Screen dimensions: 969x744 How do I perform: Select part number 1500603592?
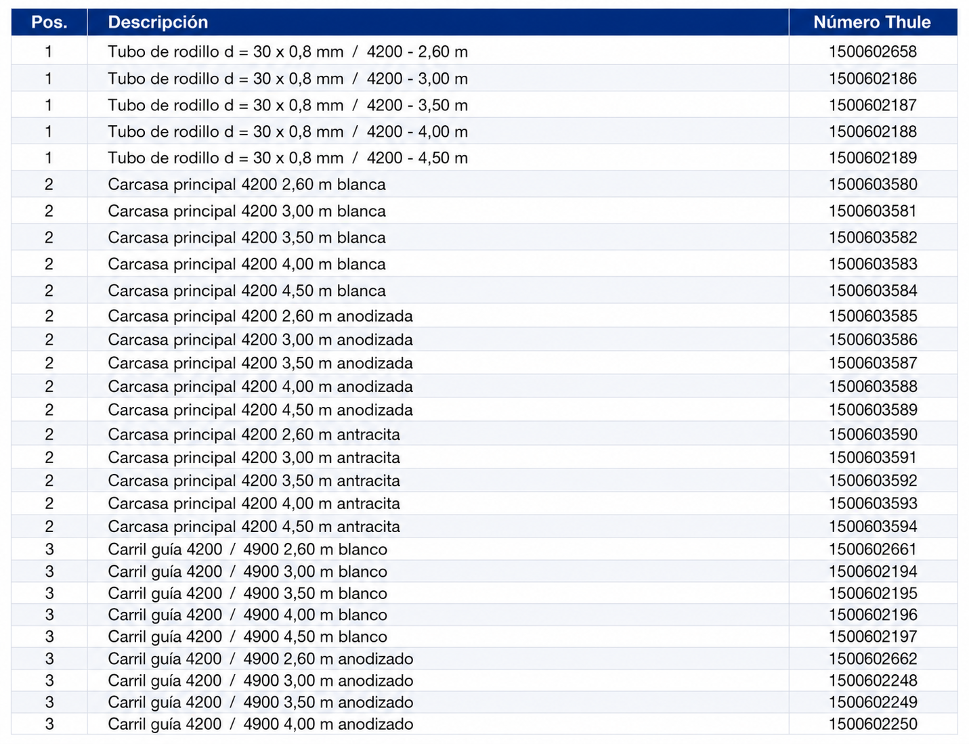[873, 480]
